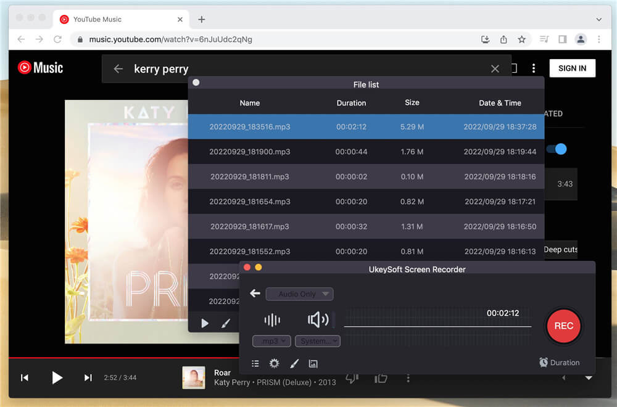Click the SIGN IN button
Screen dimensions: 617x407
tap(572, 68)
